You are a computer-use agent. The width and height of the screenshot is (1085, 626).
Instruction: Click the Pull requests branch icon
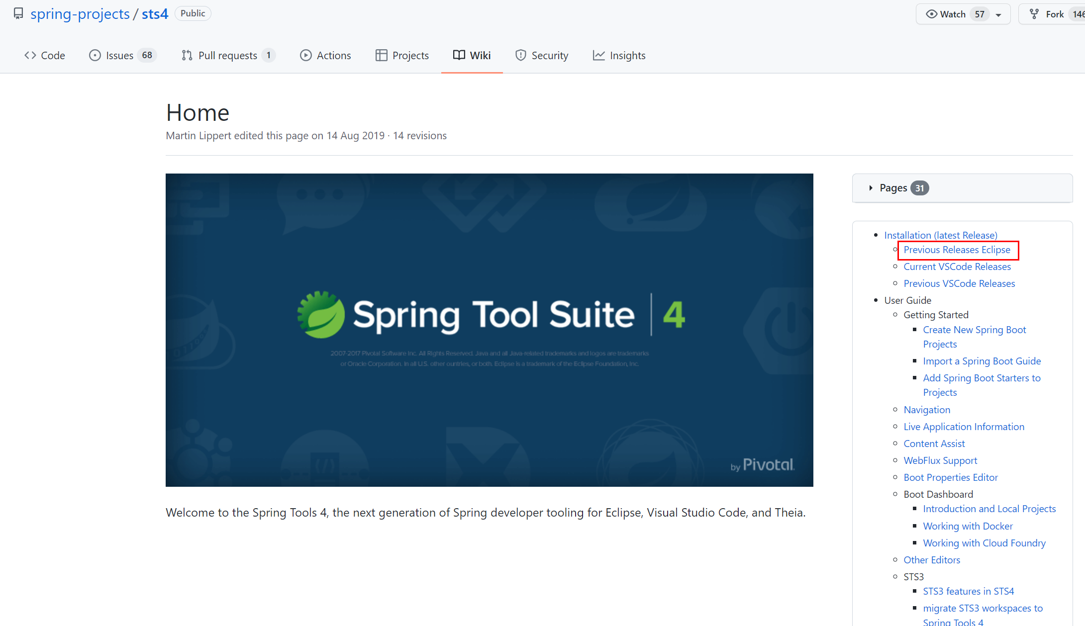point(187,55)
